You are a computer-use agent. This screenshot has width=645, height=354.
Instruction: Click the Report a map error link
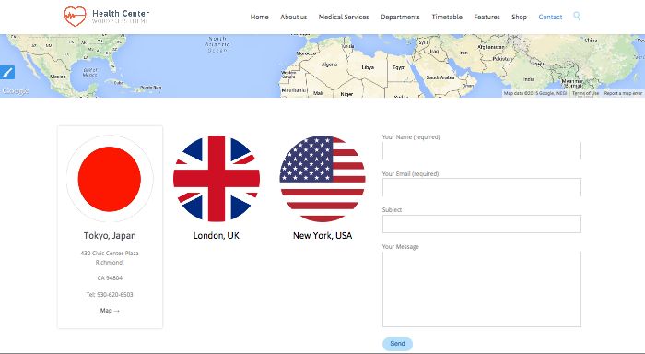pyautogui.click(x=623, y=93)
